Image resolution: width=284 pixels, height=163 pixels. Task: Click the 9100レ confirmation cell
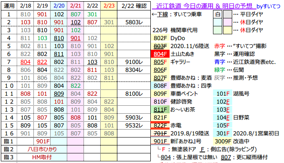134,62
